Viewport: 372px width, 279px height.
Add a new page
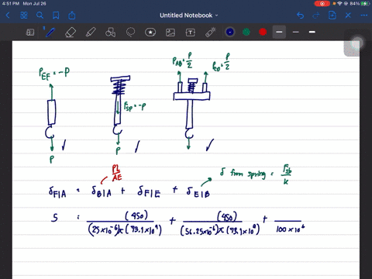click(332, 15)
